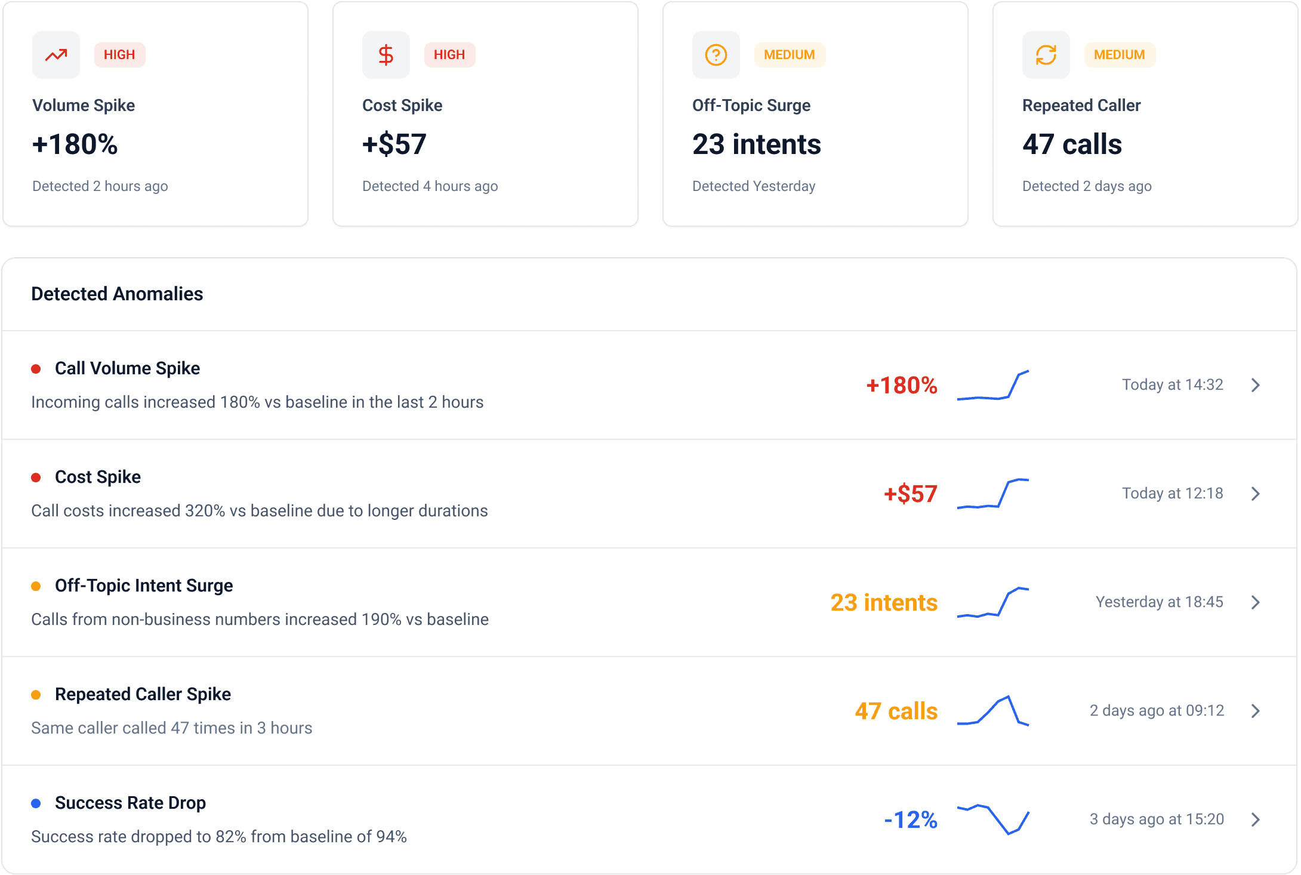Open Cost Spike details via its chevron
1301x875 pixels.
(1256, 494)
